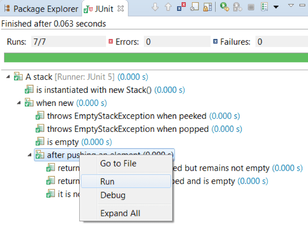The height and width of the screenshot is (227, 308).
Task: Open Test Run History dropdown arrow
Action: (276, 7)
